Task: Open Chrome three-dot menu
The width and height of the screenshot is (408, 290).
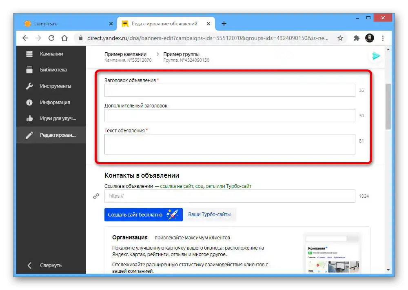Action: click(383, 38)
